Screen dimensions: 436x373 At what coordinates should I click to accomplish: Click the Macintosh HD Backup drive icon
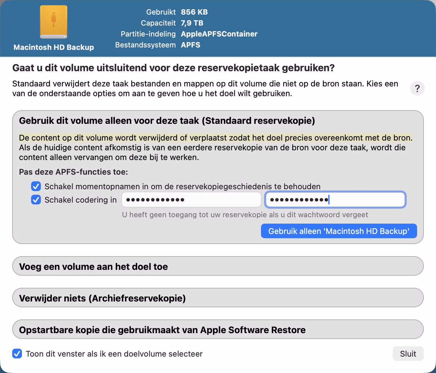(x=54, y=22)
